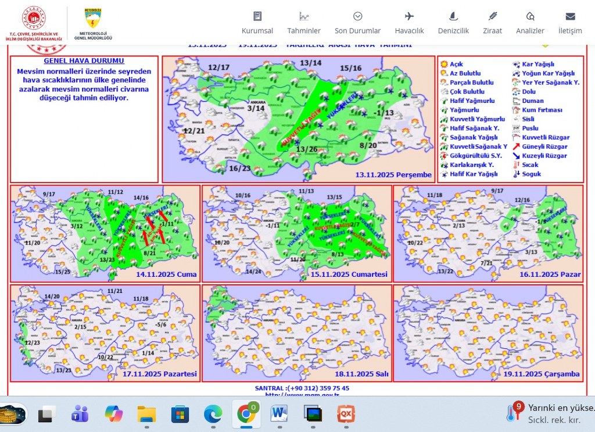This screenshot has height=432, width=595.
Task: Open the weather widget in taskbar
Action: tap(550, 413)
